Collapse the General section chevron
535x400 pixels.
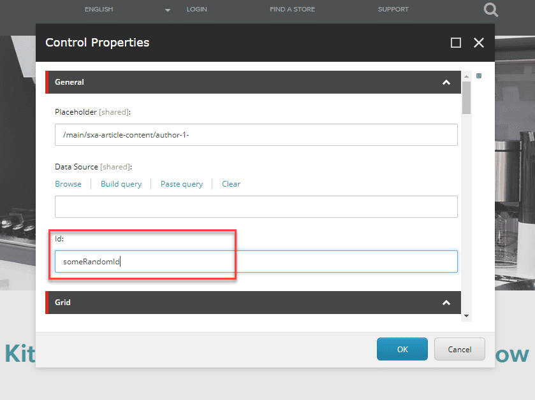(446, 82)
